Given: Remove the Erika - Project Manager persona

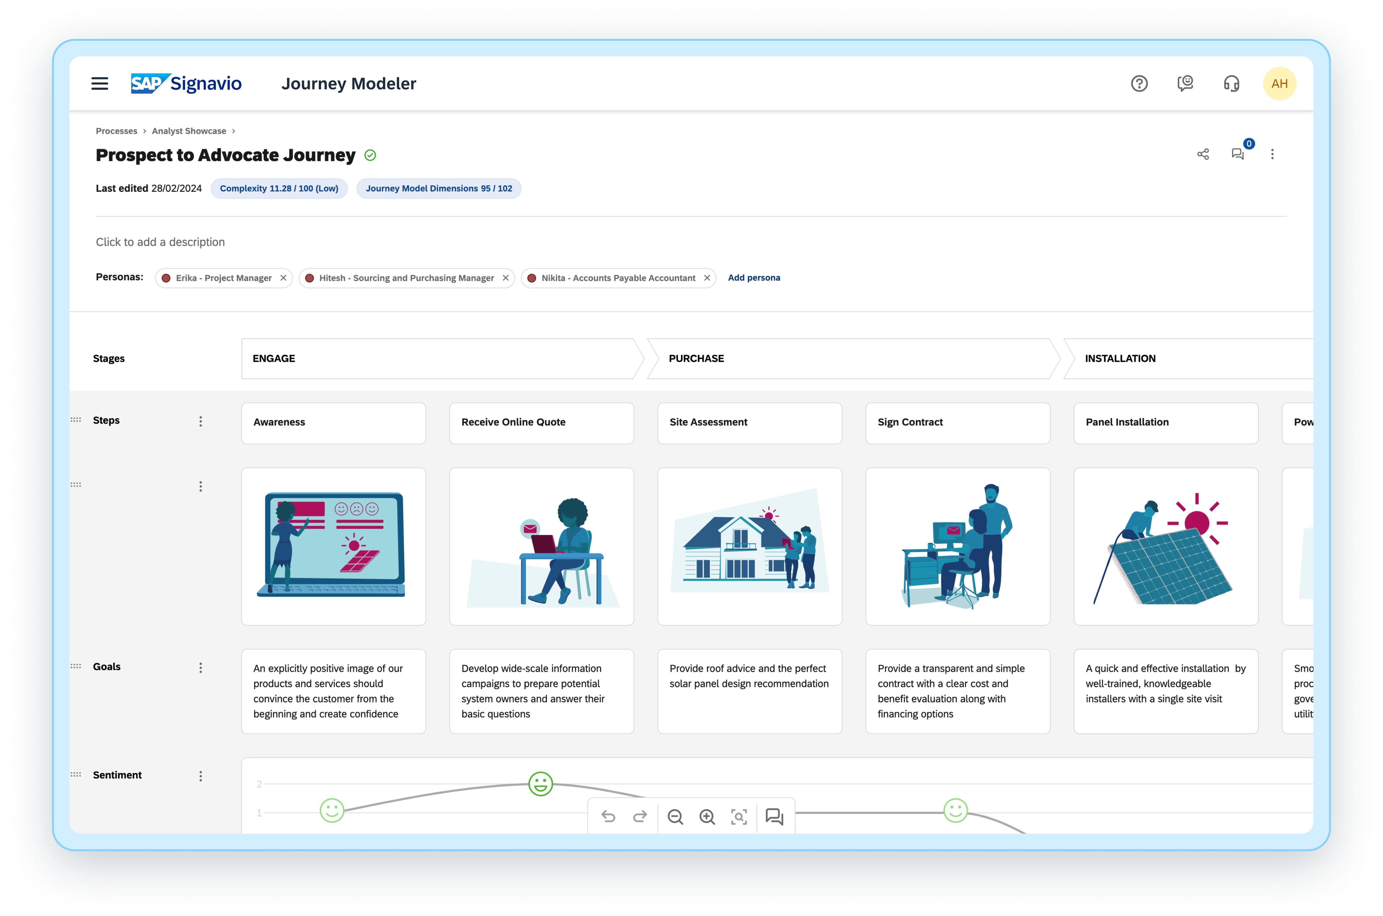Looking at the screenshot, I should (x=283, y=278).
